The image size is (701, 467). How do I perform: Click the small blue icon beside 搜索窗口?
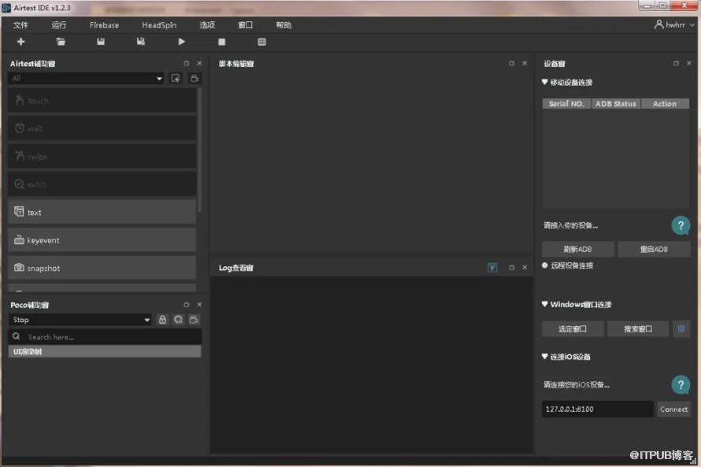tap(681, 329)
